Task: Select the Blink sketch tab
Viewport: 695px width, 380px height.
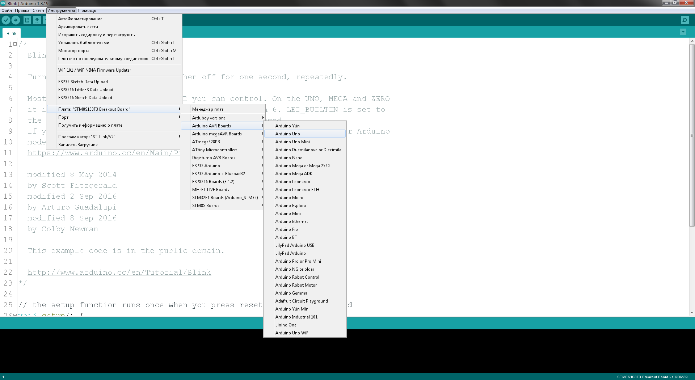Action: (x=11, y=33)
